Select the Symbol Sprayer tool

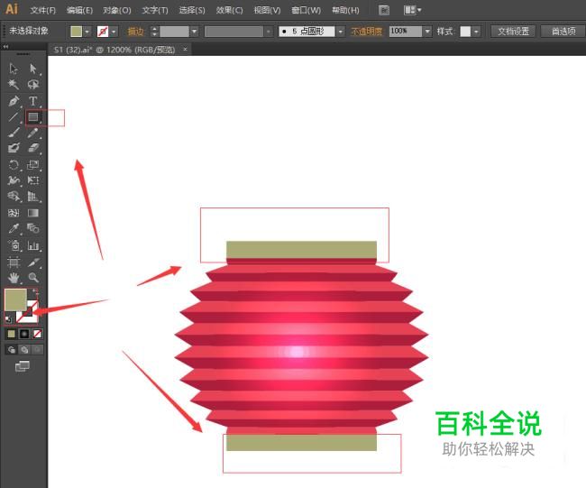click(x=14, y=245)
